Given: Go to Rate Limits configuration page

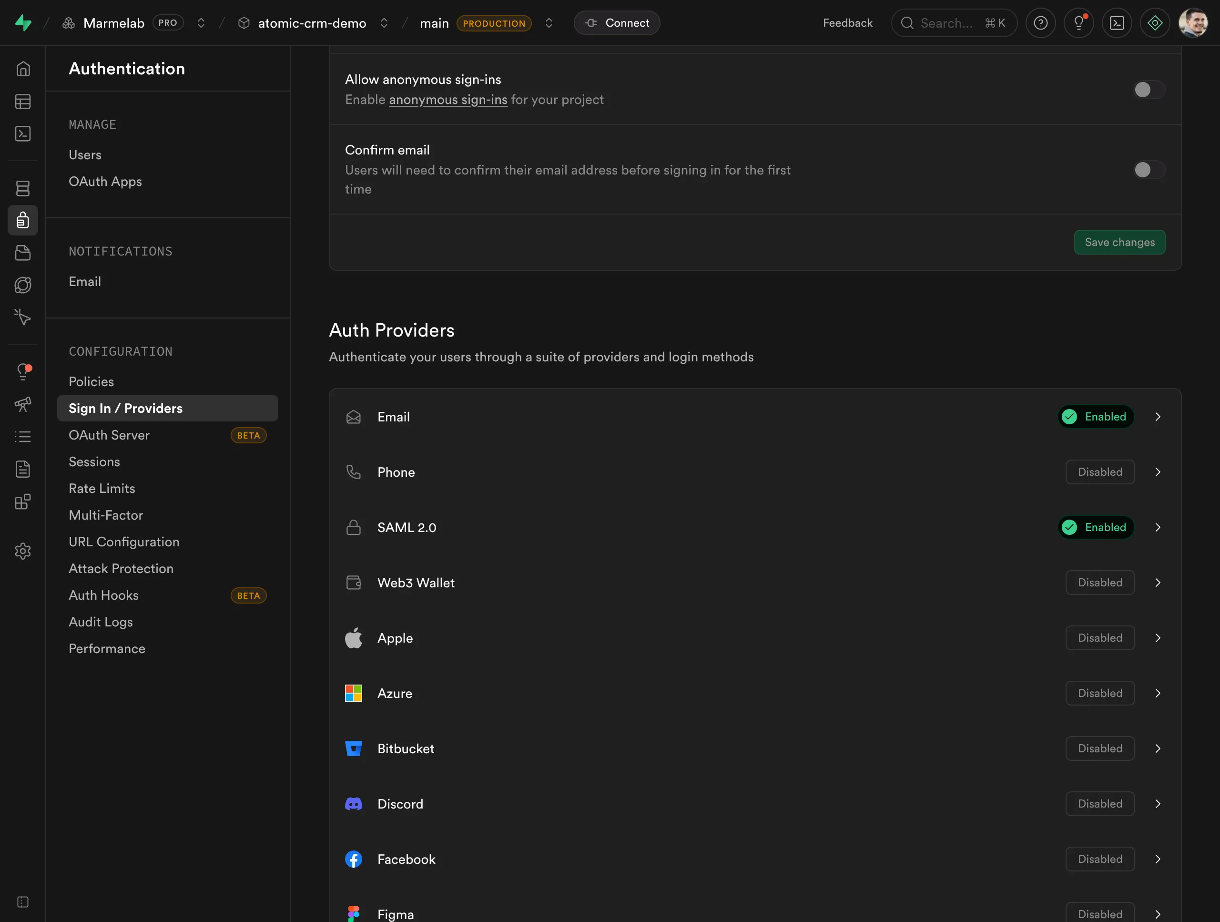Looking at the screenshot, I should pos(102,488).
